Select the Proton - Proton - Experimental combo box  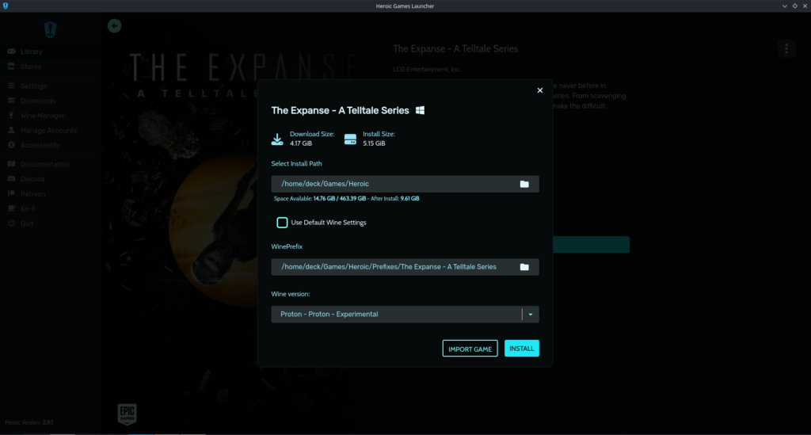405,315
